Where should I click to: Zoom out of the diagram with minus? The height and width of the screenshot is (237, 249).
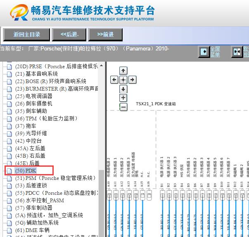tap(123, 107)
